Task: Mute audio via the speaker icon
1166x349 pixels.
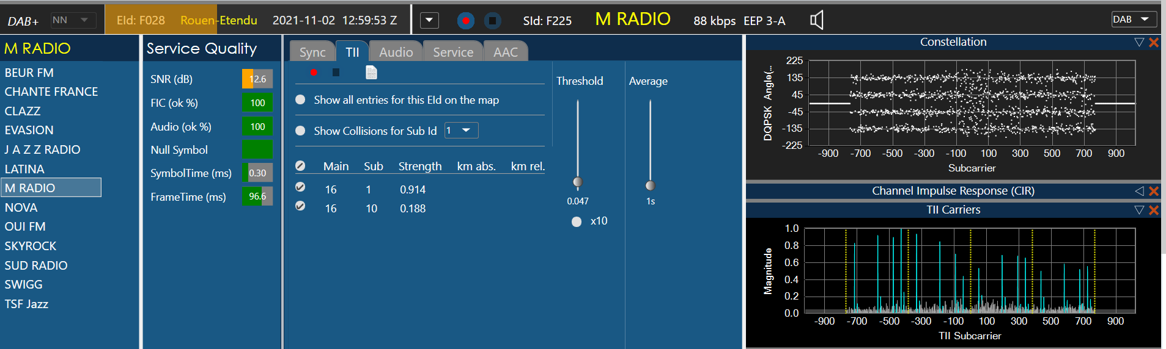Action: 816,20
